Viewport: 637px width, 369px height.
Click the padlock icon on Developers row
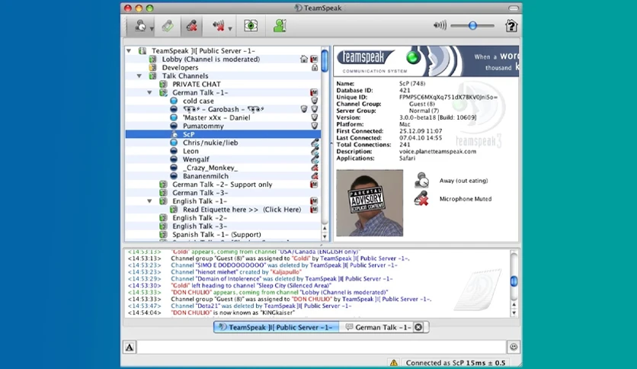315,68
